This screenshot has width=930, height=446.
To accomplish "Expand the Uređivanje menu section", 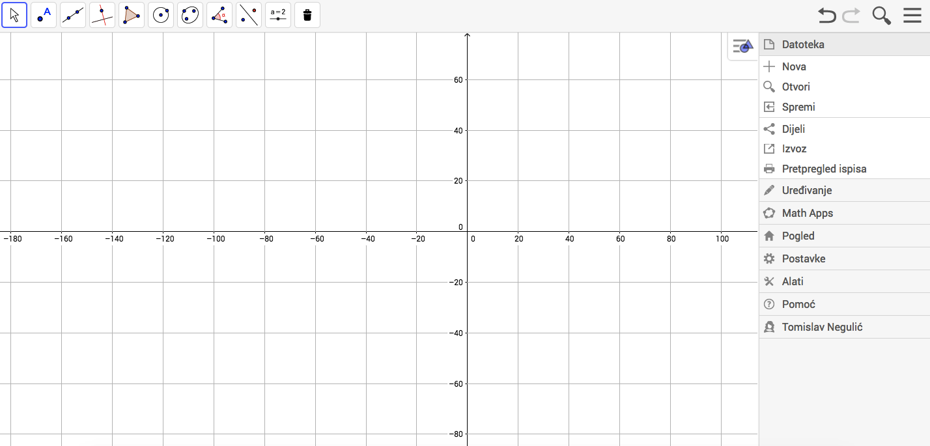I will tap(807, 190).
